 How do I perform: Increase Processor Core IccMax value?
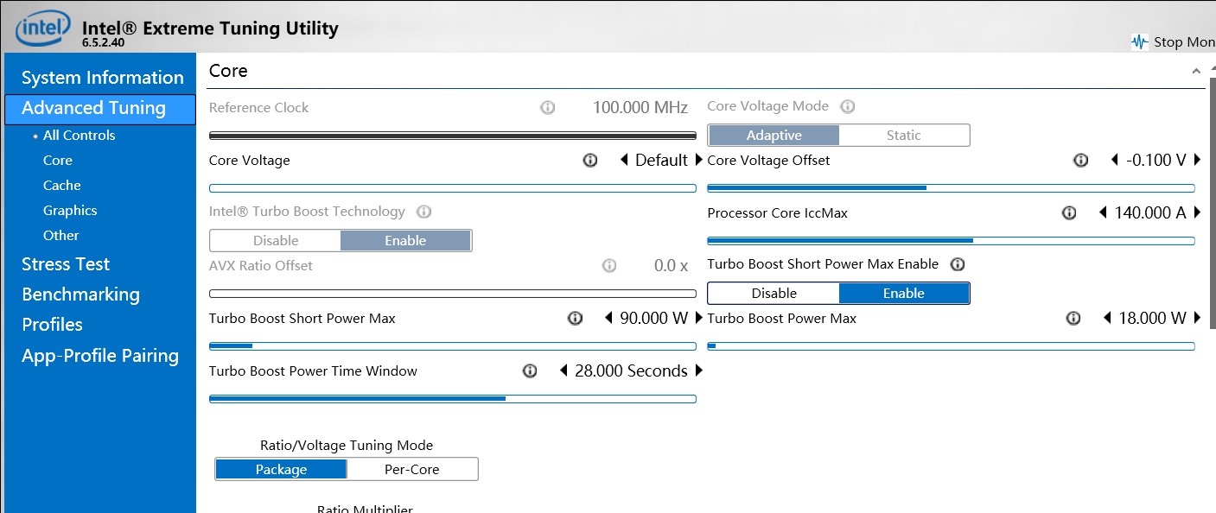[x=1197, y=213]
